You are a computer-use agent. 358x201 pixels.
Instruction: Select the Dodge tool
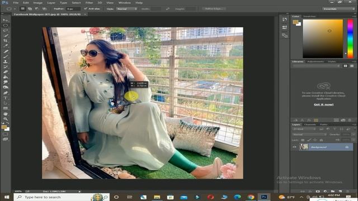tap(6, 87)
